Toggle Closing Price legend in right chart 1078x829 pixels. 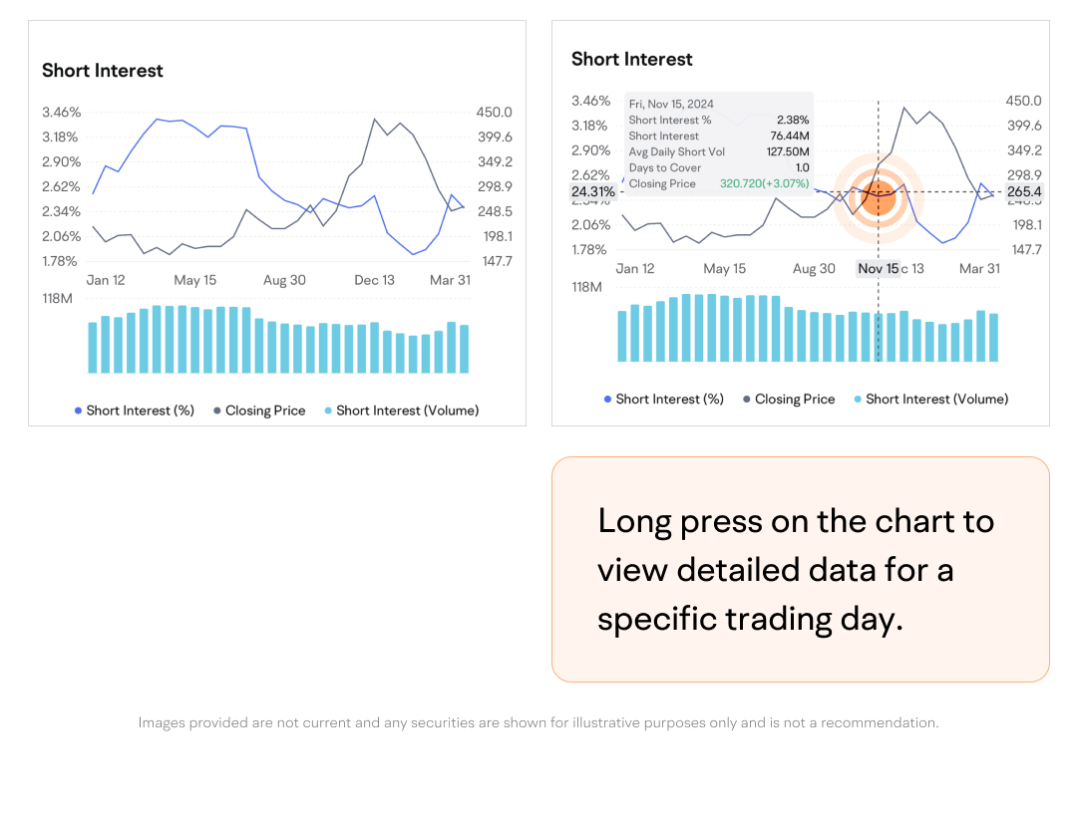(789, 399)
